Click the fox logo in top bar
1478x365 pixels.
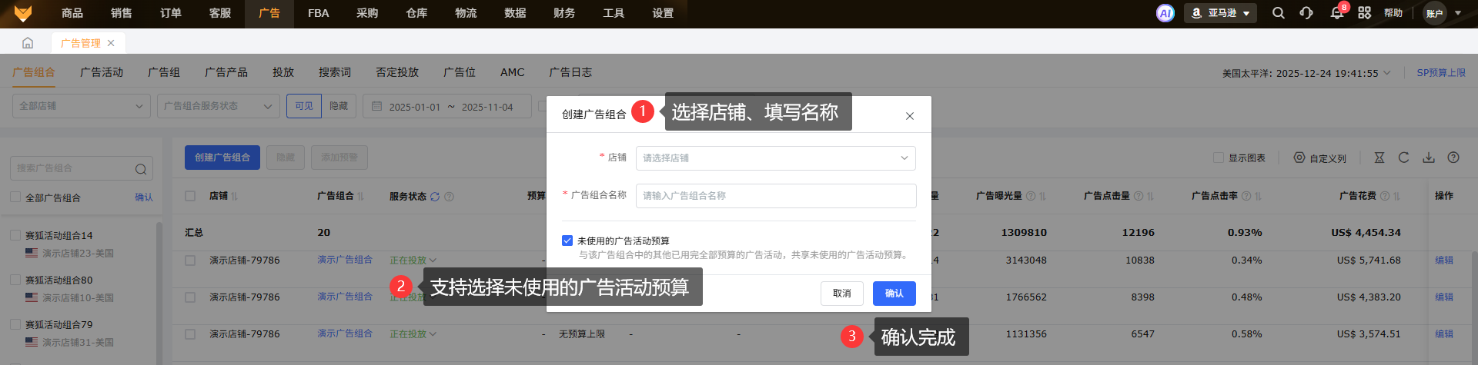[23, 13]
